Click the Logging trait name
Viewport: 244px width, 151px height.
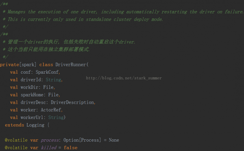tap(35, 125)
